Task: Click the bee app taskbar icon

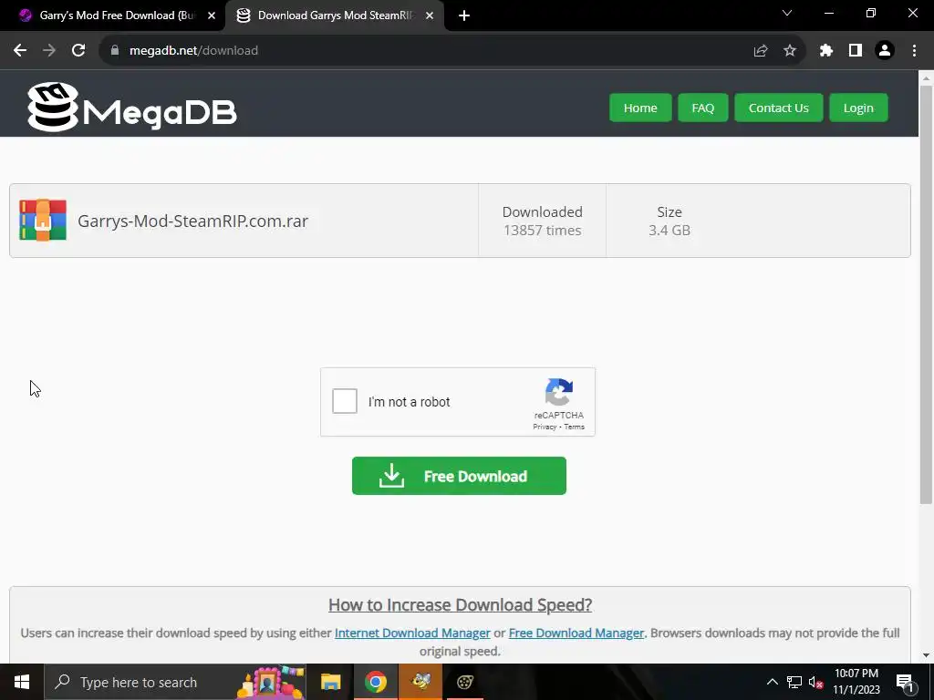Action: (421, 682)
